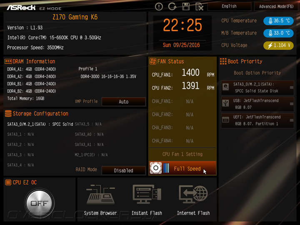Click SATA3_0/M.2_1(SATA) SPCC Solid storage entry
This screenshot has width=300, height=225.
[x=40, y=124]
